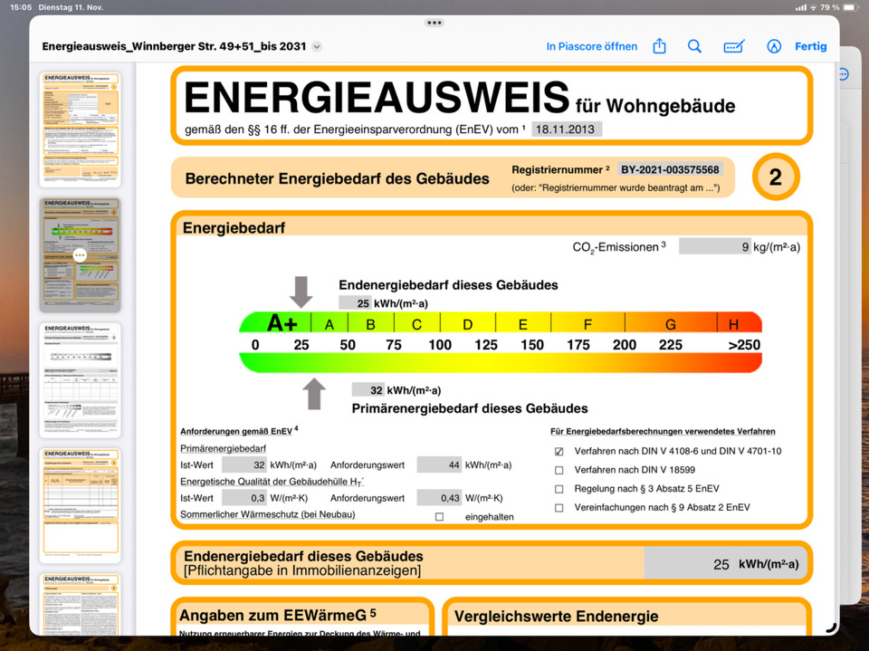Check the Regelung nach § 3 Absatz 5 box
The image size is (869, 651).
coord(559,489)
